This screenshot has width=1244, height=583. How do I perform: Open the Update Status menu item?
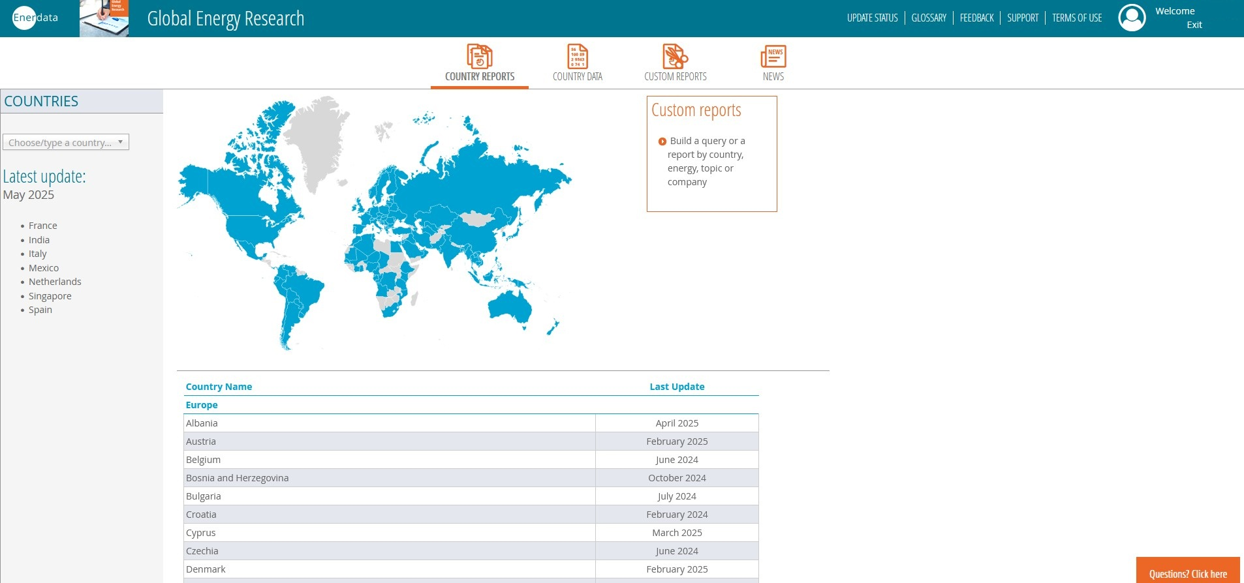872,18
